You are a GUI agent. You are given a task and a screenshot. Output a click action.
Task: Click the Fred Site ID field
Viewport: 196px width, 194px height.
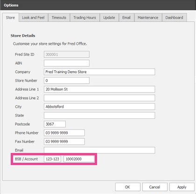click(67, 55)
